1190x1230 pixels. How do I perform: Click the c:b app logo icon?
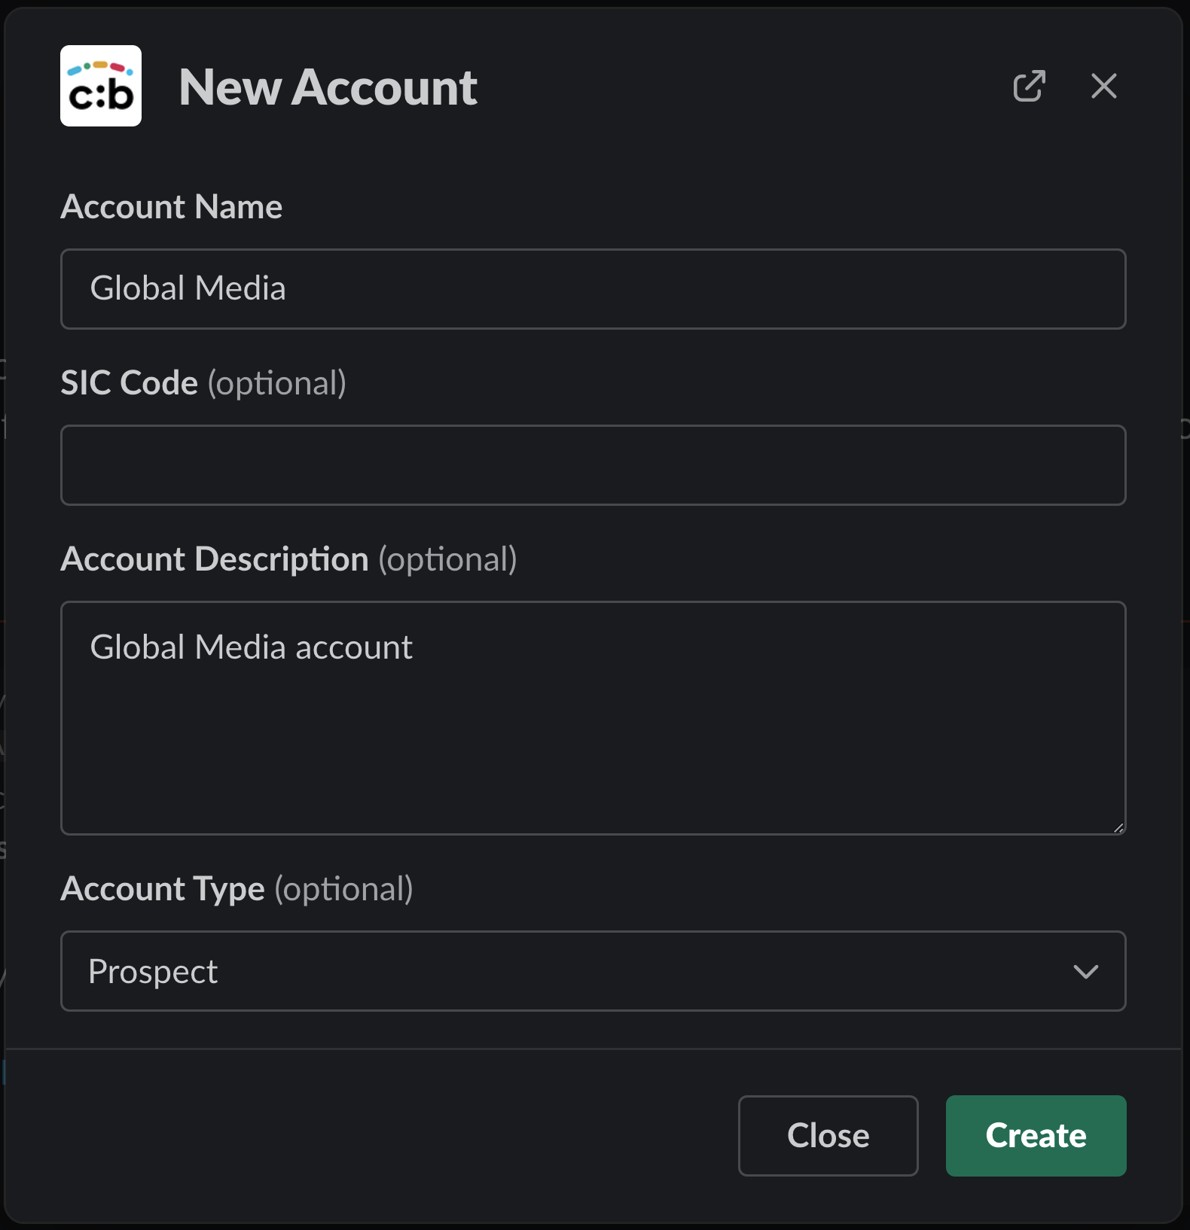(101, 86)
